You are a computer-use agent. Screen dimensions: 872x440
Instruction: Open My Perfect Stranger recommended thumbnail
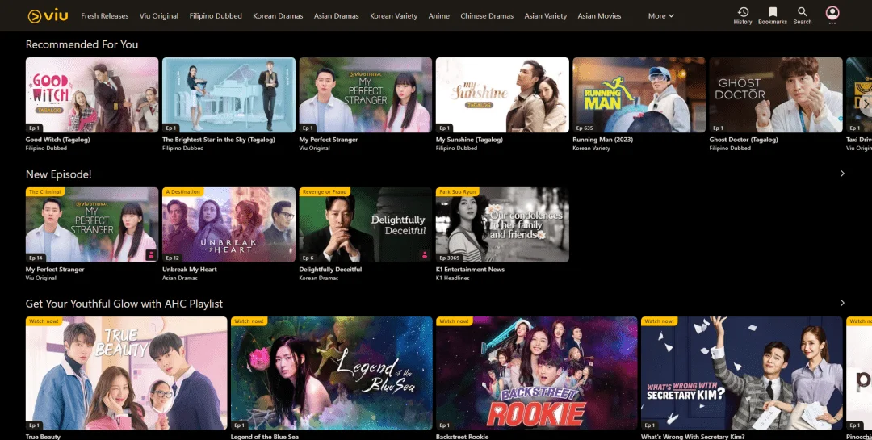click(x=366, y=94)
